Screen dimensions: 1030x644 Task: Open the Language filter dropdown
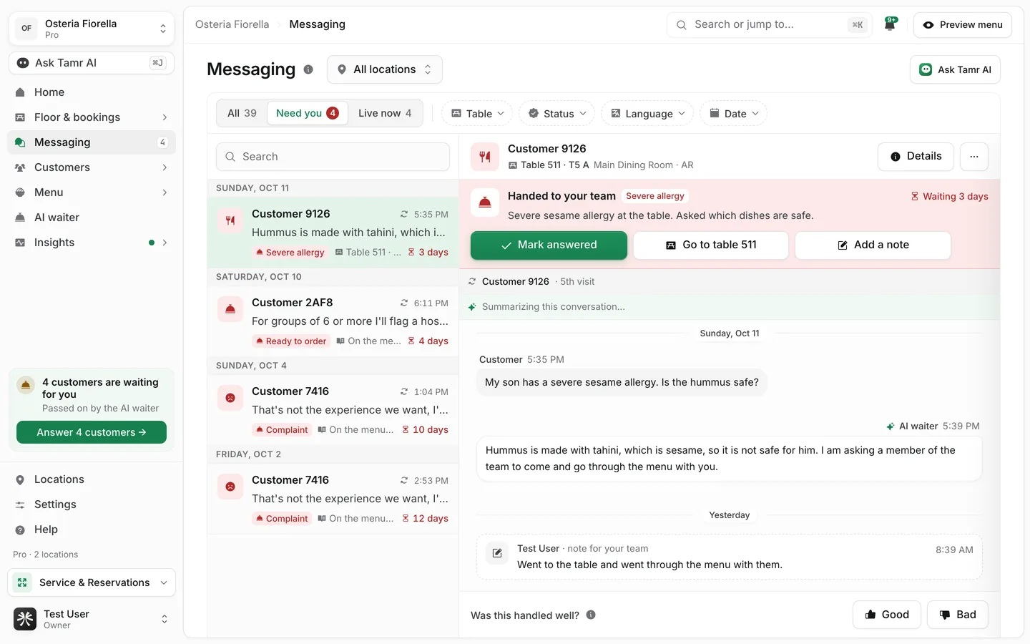pyautogui.click(x=647, y=114)
